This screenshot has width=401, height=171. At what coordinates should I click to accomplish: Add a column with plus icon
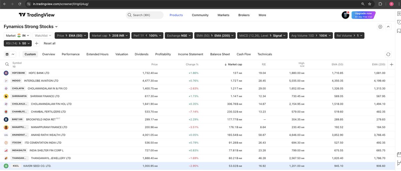pos(392,65)
